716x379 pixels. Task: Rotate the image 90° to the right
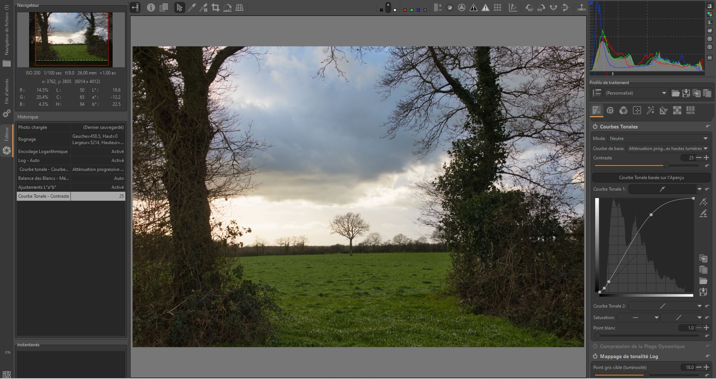(541, 7)
